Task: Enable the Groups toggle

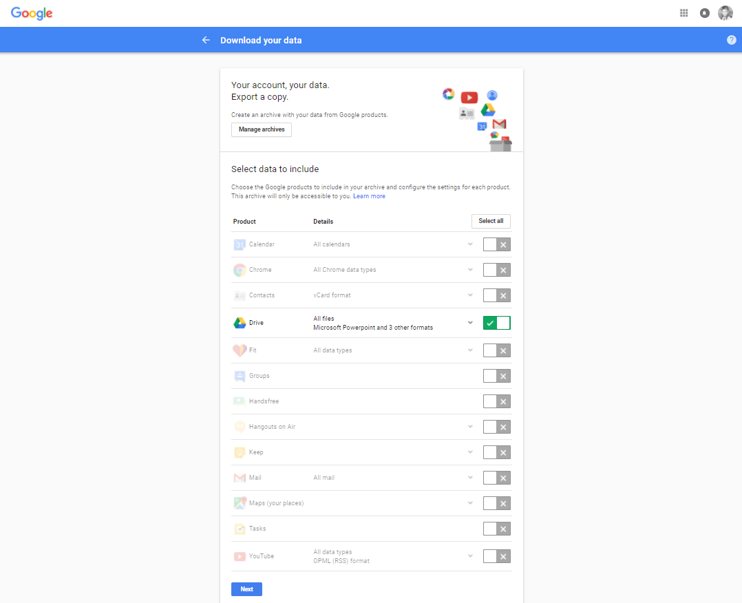Action: point(497,377)
